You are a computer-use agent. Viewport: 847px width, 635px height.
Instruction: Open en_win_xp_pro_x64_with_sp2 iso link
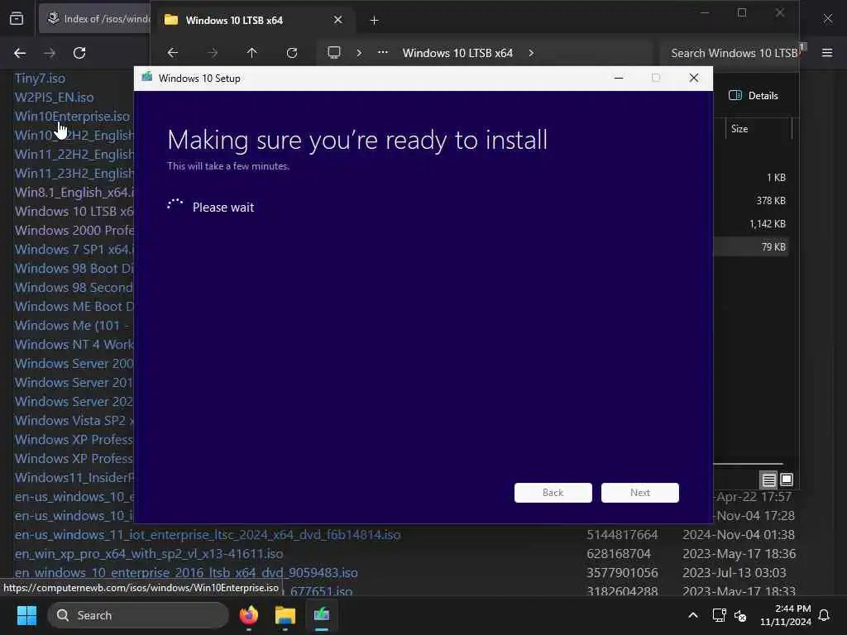pos(149,553)
